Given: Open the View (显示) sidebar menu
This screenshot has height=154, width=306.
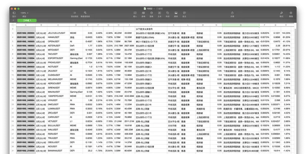Looking at the screenshot, I should [x=14, y=13].
